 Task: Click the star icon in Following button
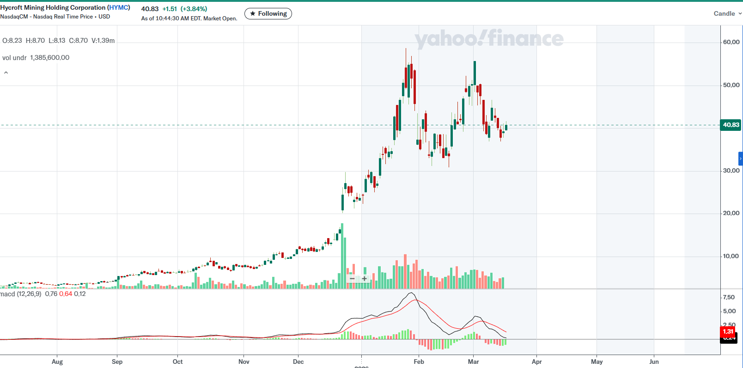[253, 14]
